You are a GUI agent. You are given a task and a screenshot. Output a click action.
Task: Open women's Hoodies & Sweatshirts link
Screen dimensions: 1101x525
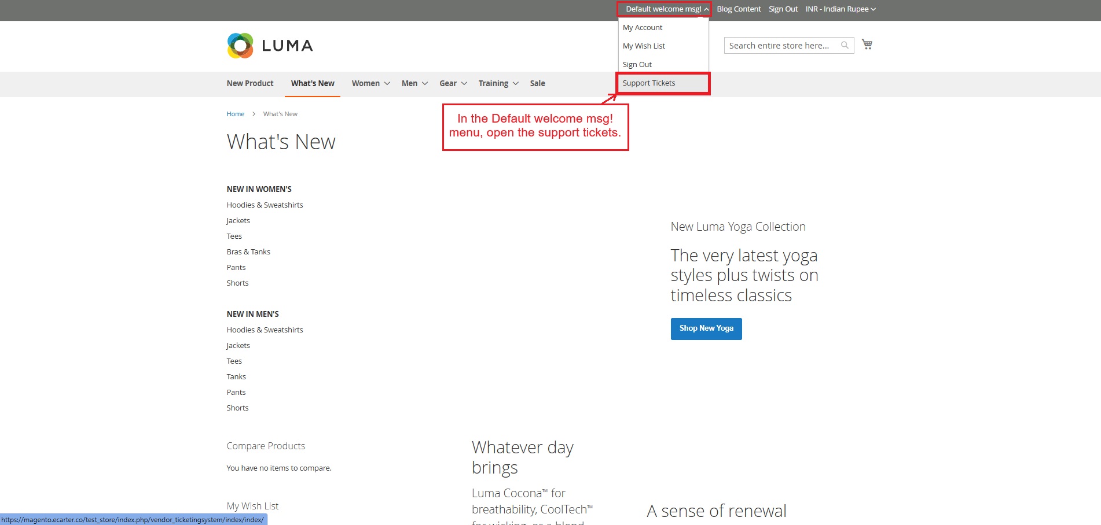[265, 205]
